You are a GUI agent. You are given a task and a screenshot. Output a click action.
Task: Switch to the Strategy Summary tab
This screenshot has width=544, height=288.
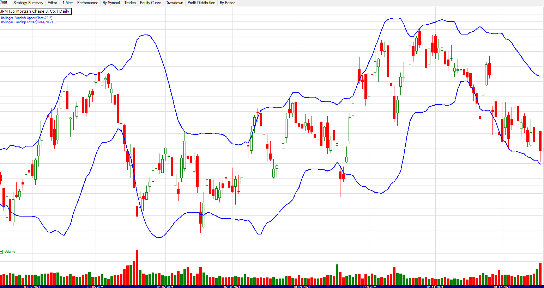[x=28, y=3]
